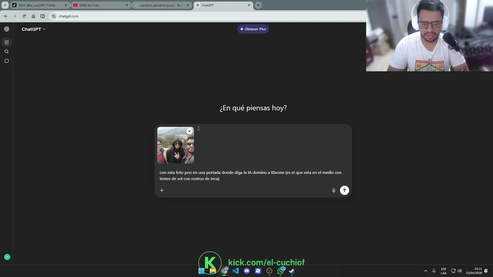The image size is (493, 277).
Task: Switch to the YouTube browser tab
Action: click(x=101, y=5)
